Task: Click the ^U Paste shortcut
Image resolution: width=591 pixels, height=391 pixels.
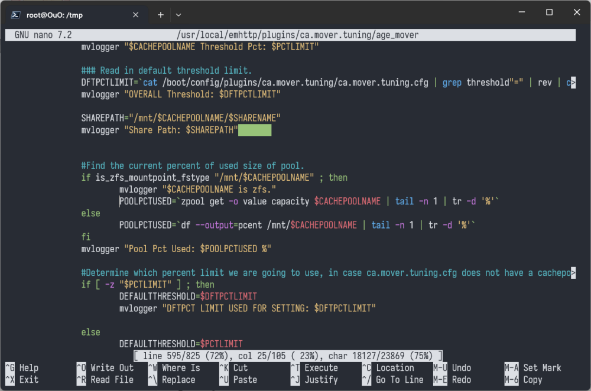Action: coord(238,380)
